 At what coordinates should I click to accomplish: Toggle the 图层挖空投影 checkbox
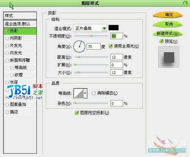(x=77, y=113)
